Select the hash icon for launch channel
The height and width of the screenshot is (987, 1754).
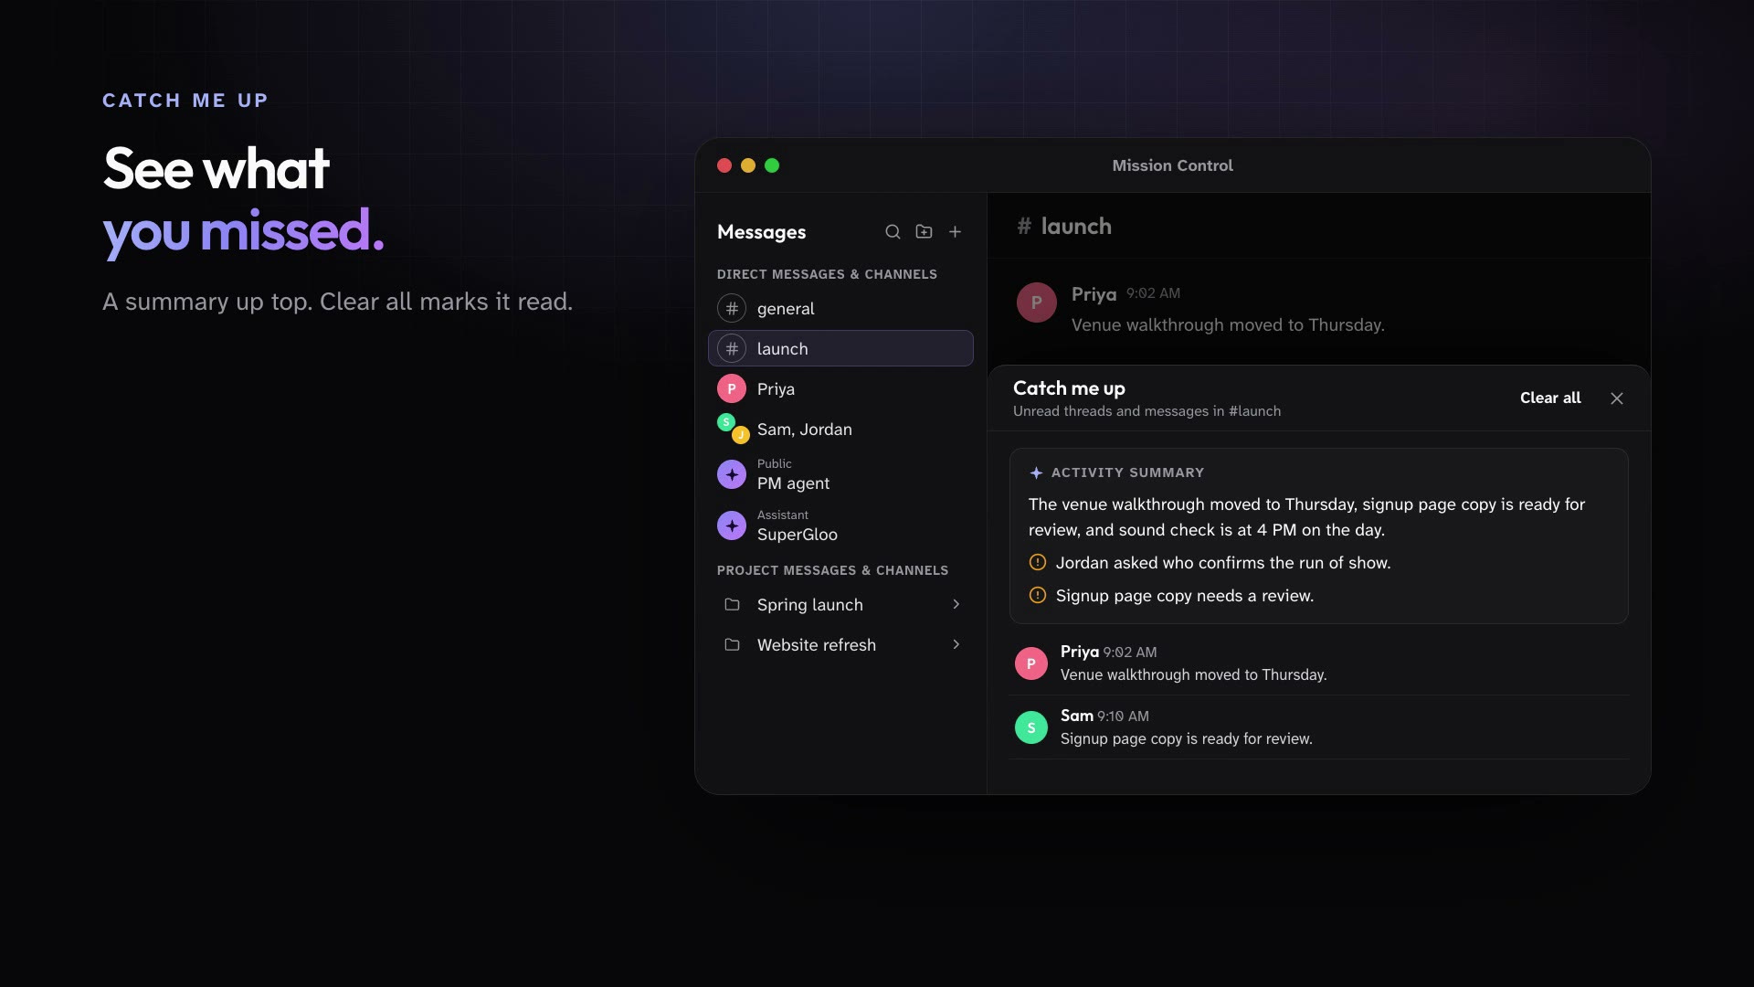coord(732,349)
